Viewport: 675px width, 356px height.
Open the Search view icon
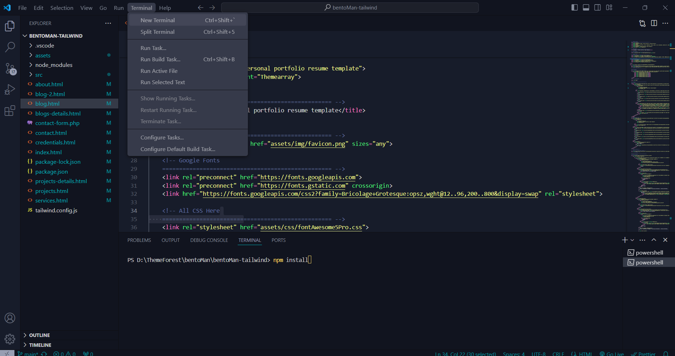[10, 47]
